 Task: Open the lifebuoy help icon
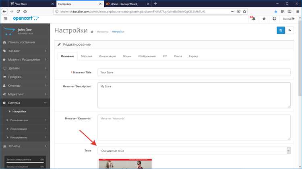click(274, 18)
